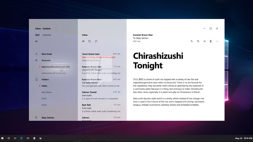
Task: Open Baby Salmon profile name
Action: pyautogui.click(x=48, y=118)
